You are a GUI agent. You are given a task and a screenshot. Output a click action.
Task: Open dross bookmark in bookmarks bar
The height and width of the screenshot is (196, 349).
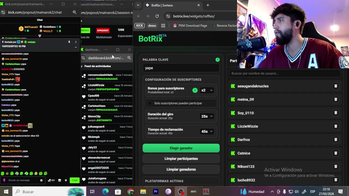pyautogui.click(x=152, y=26)
